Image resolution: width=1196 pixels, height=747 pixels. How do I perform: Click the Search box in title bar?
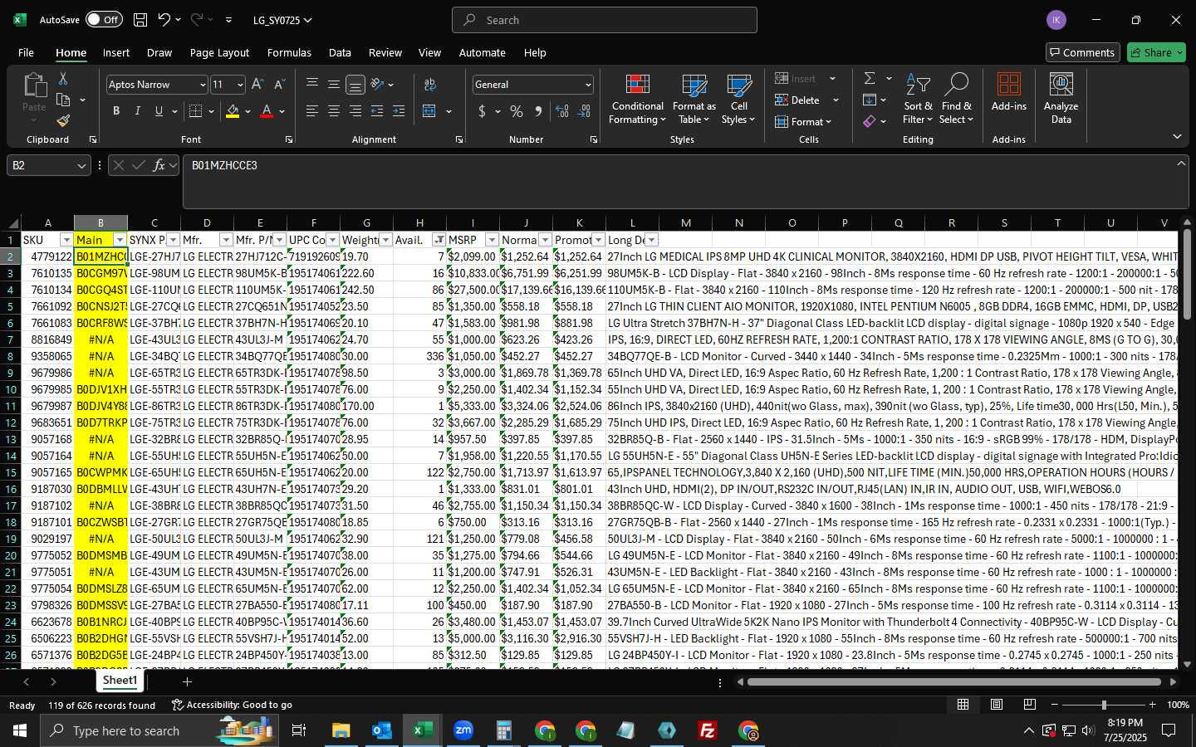(x=605, y=20)
